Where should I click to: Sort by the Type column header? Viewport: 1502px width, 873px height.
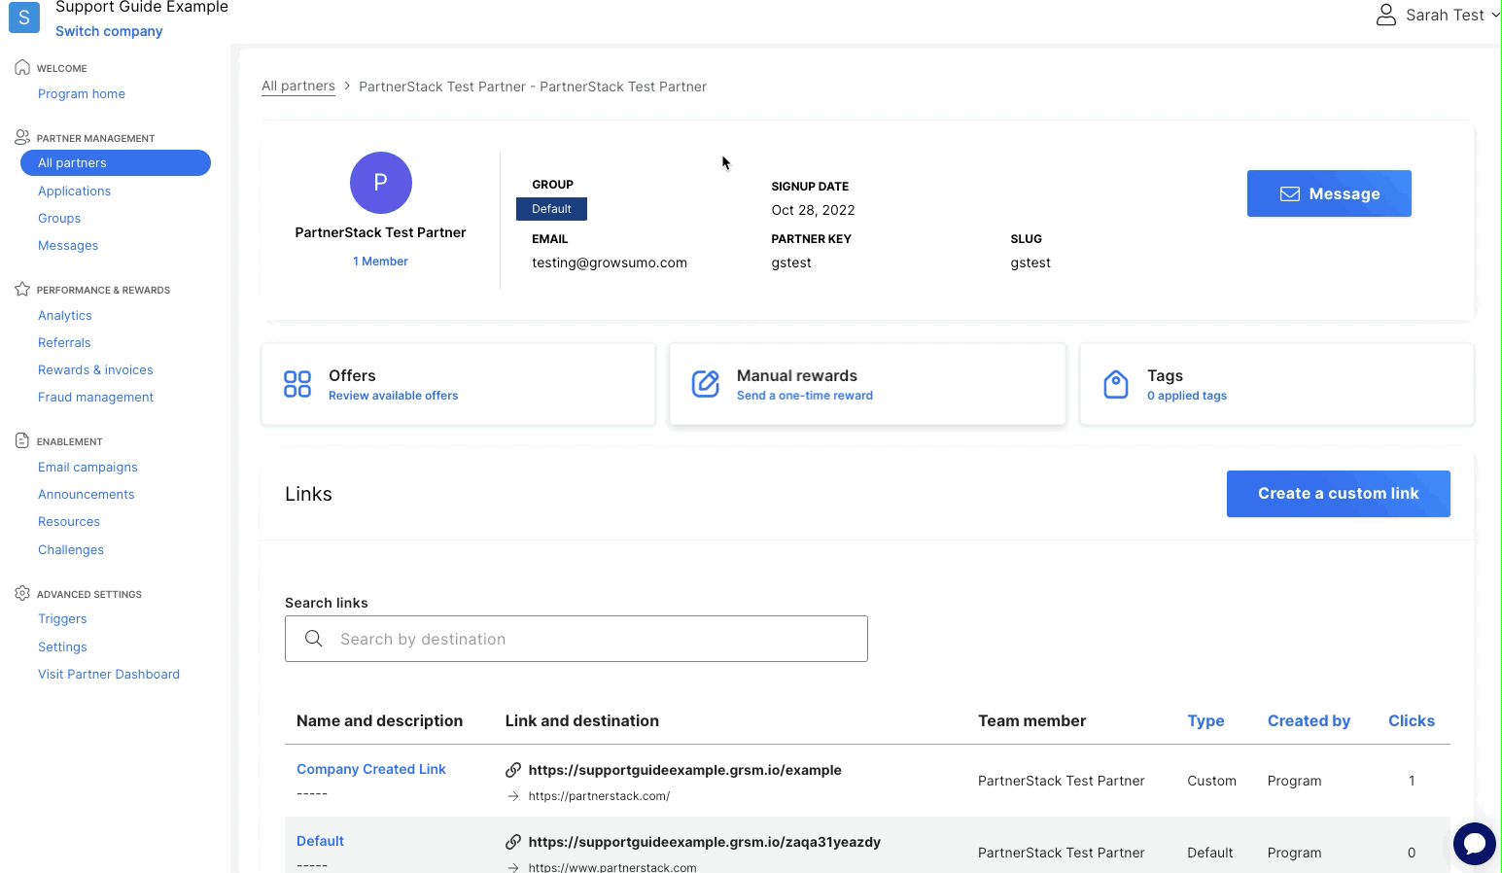[1205, 720]
